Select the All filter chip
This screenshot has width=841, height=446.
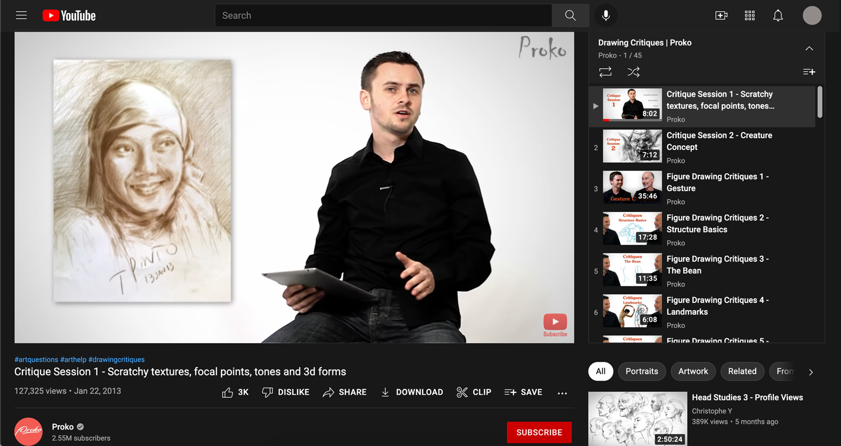coord(601,371)
